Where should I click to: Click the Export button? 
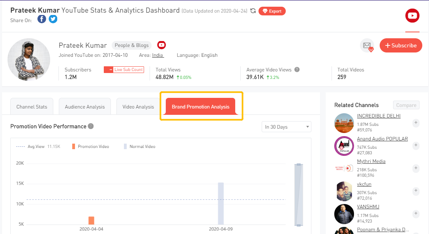coord(272,11)
